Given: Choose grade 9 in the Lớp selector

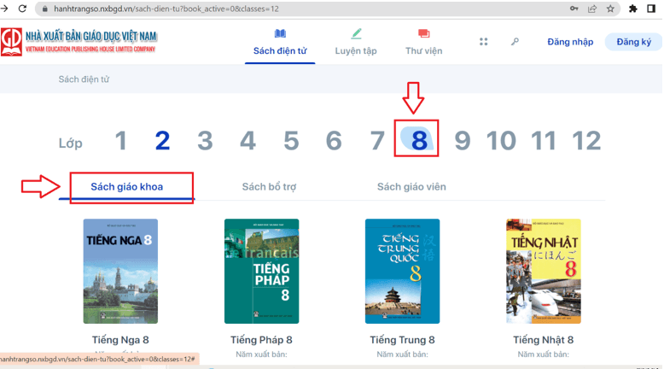Looking at the screenshot, I should pos(462,141).
